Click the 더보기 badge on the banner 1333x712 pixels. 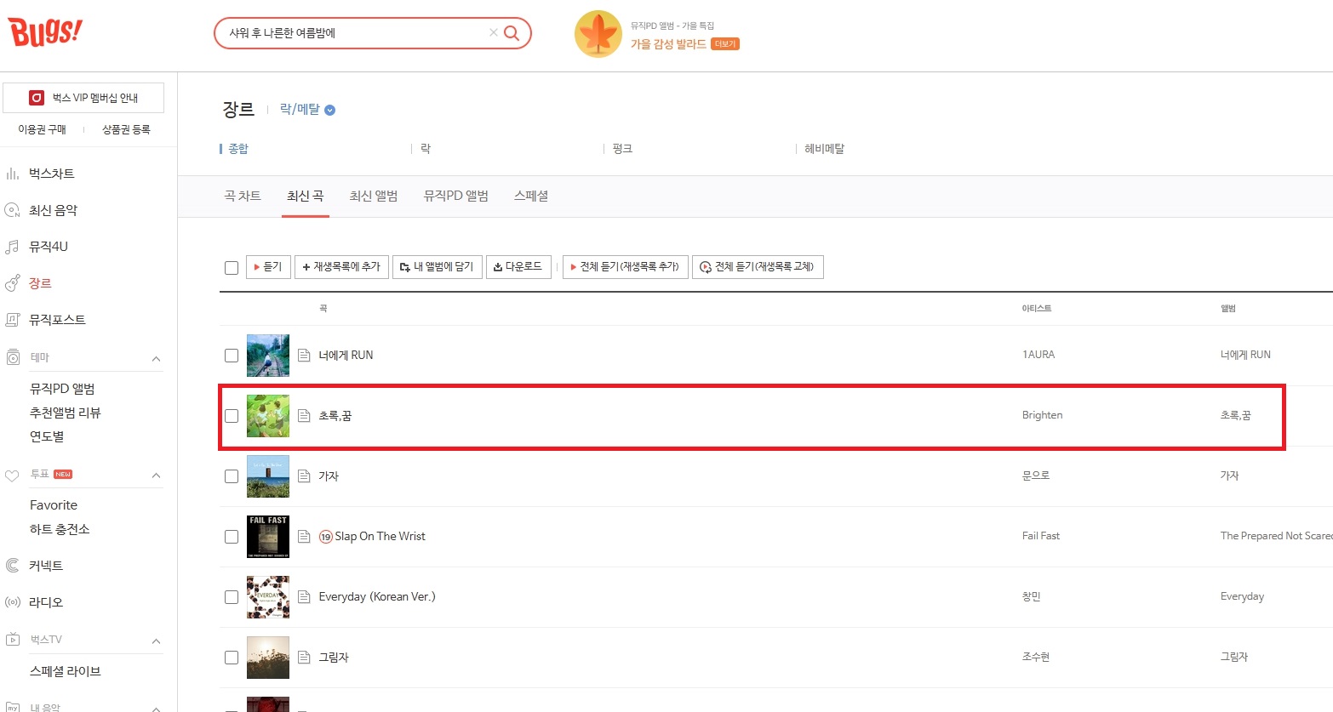click(725, 44)
